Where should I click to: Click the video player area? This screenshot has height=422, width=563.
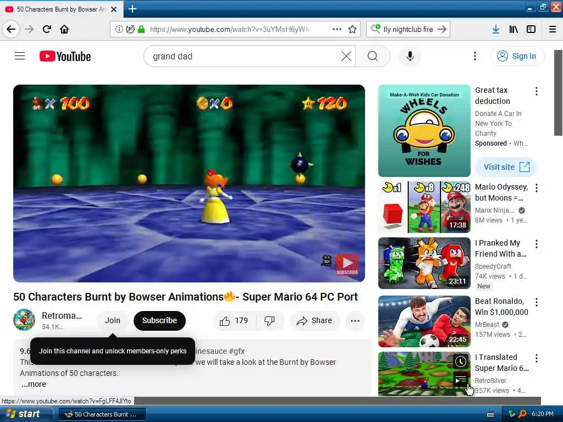189,183
